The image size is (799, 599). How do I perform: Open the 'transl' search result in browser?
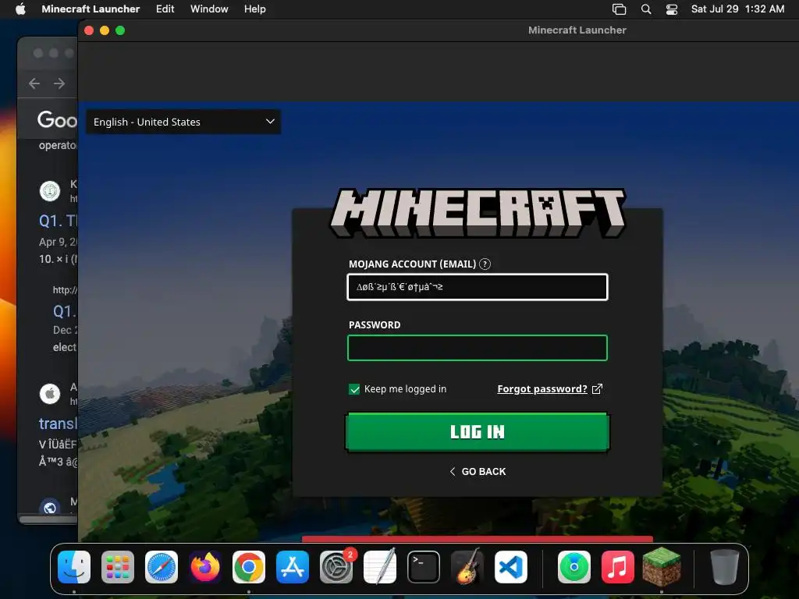pos(58,424)
